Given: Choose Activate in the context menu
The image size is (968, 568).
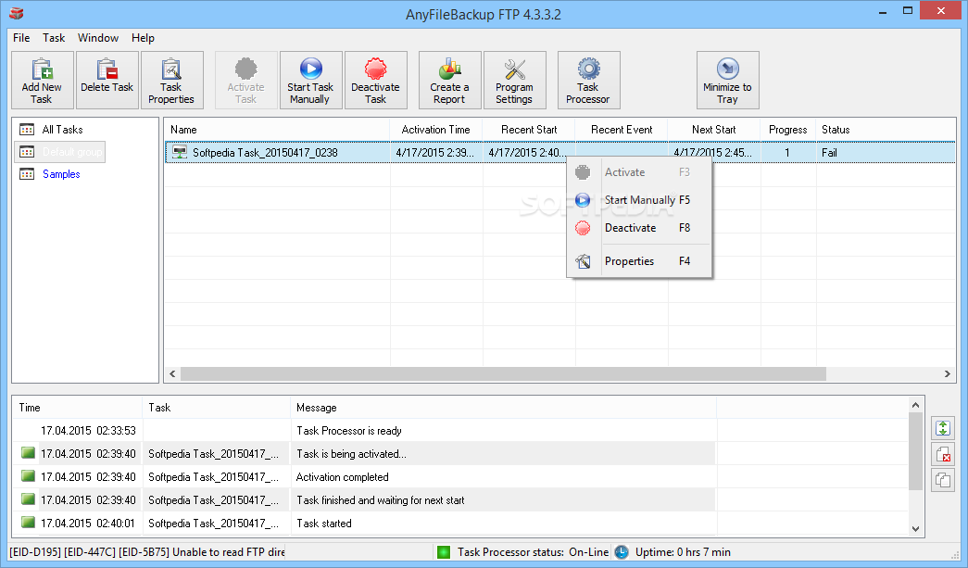Looking at the screenshot, I should (639, 172).
